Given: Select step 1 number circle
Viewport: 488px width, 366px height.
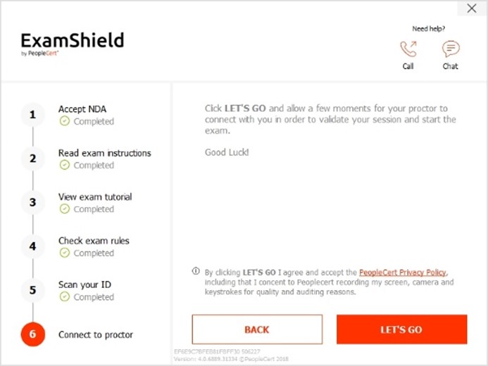Looking at the screenshot, I should (x=32, y=115).
